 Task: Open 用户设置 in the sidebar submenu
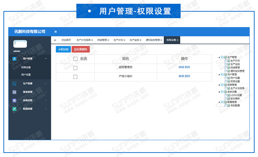tap(26, 75)
